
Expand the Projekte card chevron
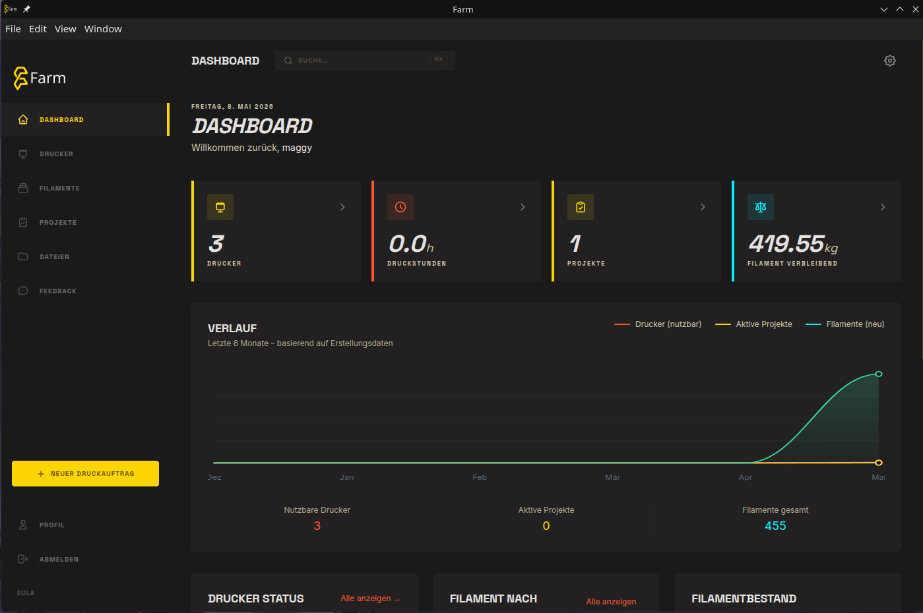[703, 207]
